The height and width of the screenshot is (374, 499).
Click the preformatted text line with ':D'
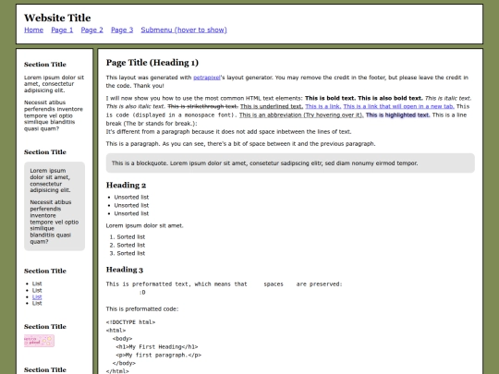(x=142, y=293)
